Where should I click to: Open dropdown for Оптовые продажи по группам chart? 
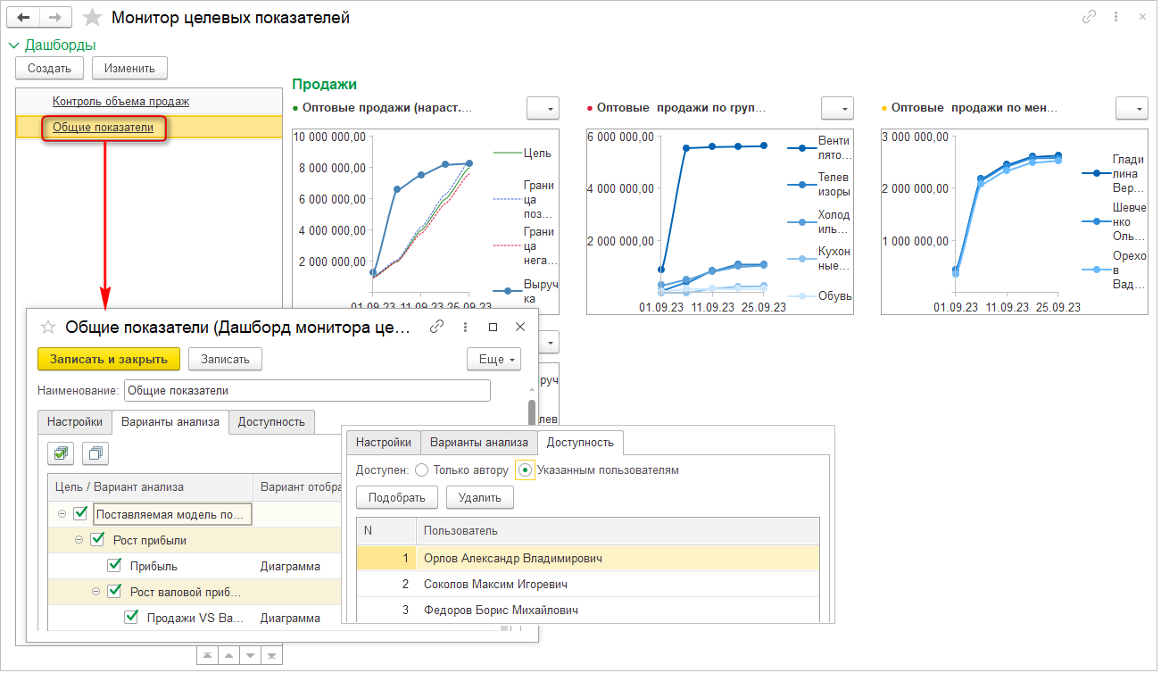coord(837,108)
